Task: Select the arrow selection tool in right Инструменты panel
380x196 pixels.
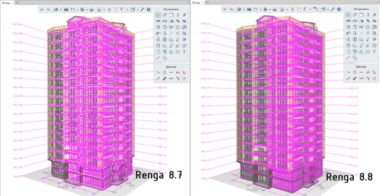Action: (348, 15)
